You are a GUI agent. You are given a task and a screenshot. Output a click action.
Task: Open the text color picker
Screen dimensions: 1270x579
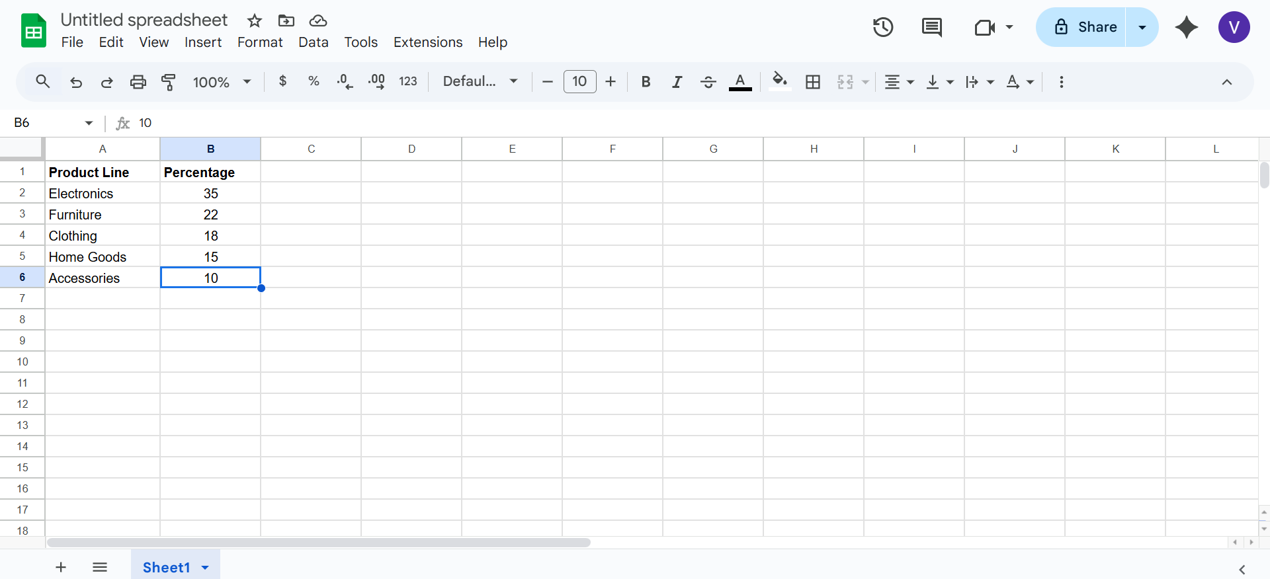coord(740,82)
